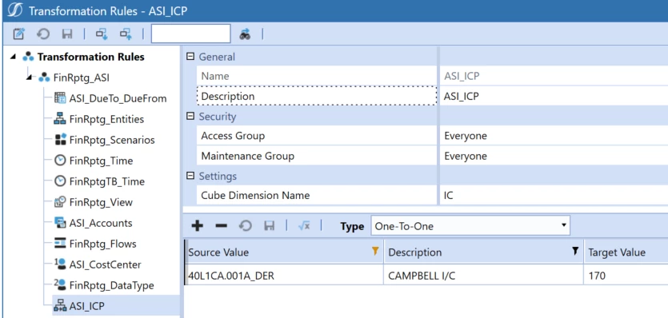Open the Type dropdown One-To-One
The image size is (668, 318).
click(470, 226)
